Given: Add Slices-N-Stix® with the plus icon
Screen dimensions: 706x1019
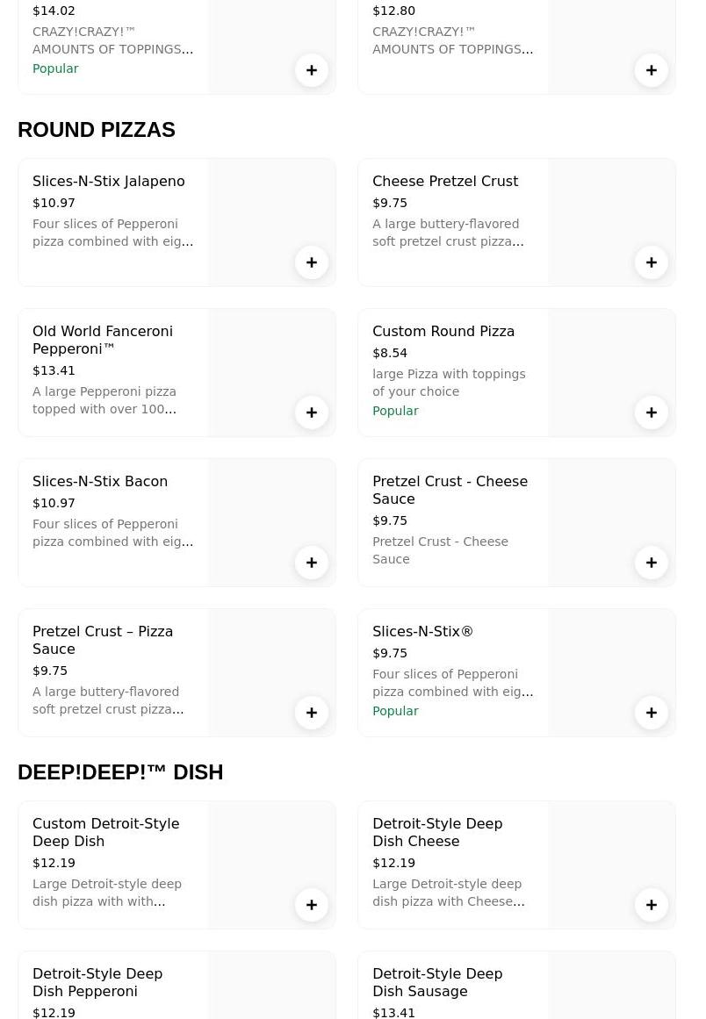Looking at the screenshot, I should 652,713.
